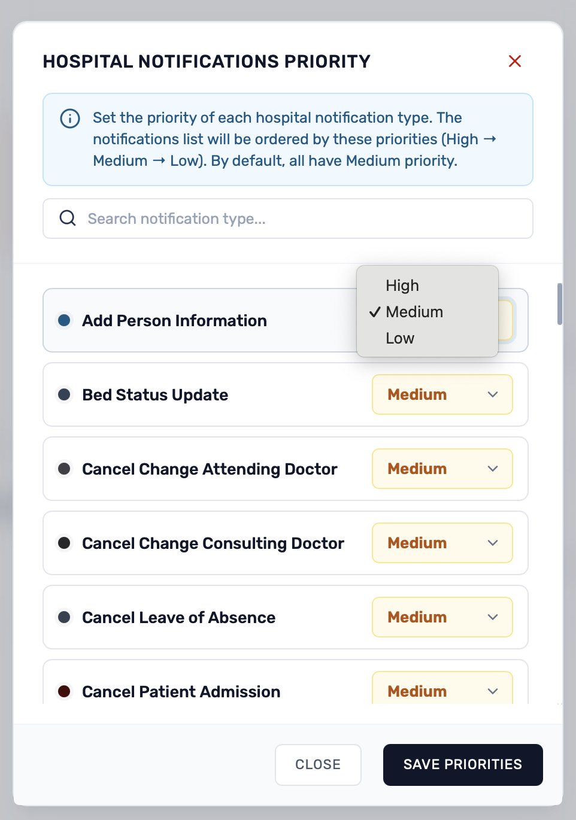Click the dot beside Cancel Change Attending Doctor
576x820 pixels.
pos(64,469)
